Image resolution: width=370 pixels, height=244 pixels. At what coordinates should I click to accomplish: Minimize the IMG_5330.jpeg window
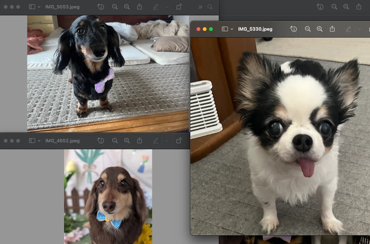click(x=205, y=29)
